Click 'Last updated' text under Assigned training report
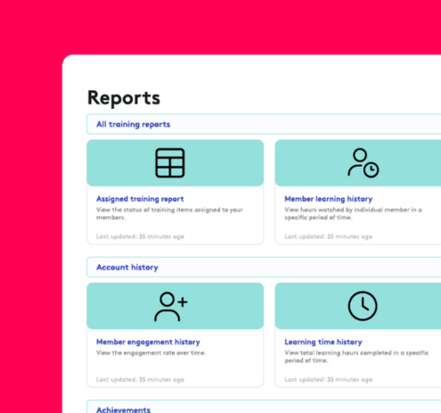 tap(140, 236)
